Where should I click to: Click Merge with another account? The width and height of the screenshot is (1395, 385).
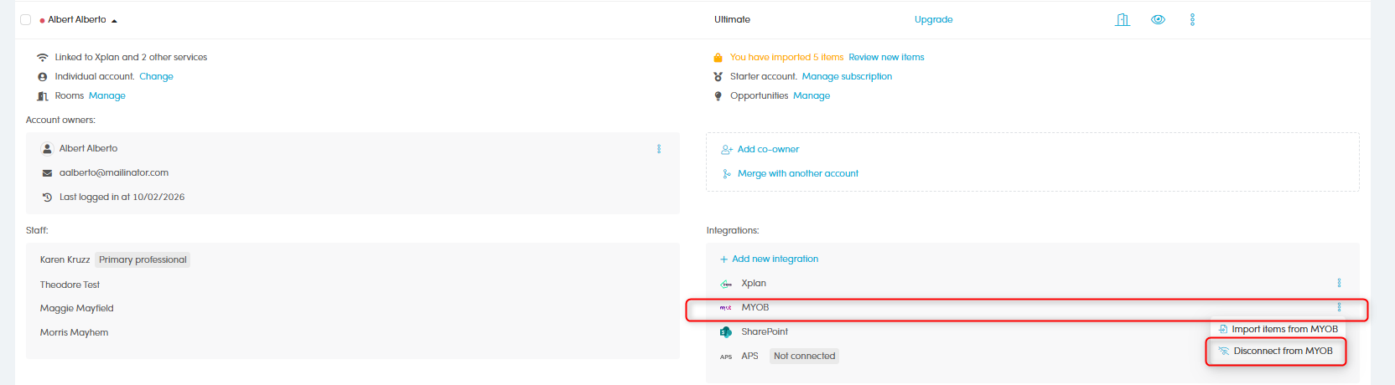[797, 173]
